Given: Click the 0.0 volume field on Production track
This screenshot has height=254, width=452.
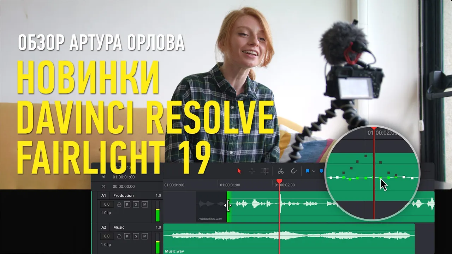Looking at the screenshot, I should [x=107, y=204].
